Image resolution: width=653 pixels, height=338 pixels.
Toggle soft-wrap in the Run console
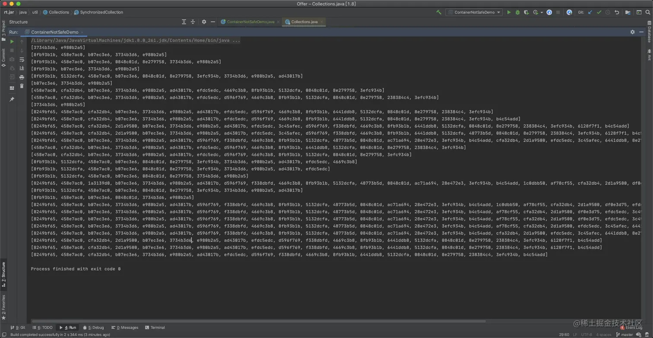point(22,60)
